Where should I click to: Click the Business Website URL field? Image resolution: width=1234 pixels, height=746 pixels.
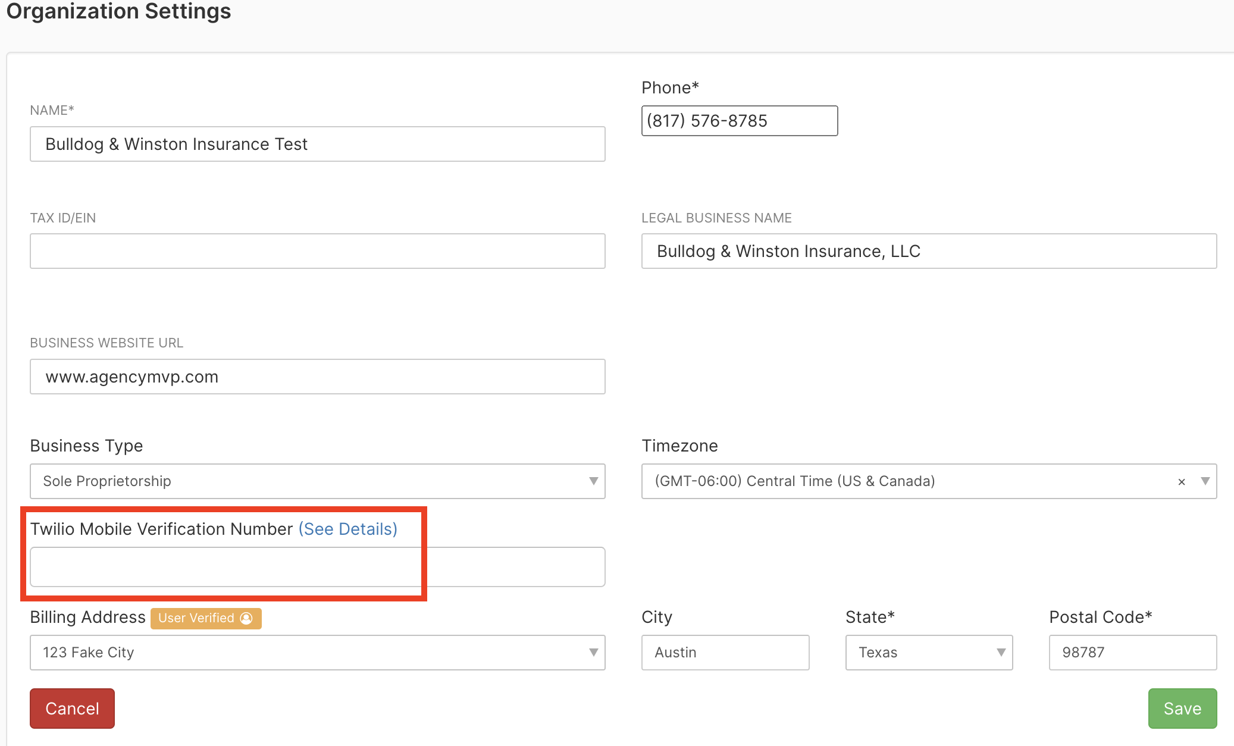[318, 377]
